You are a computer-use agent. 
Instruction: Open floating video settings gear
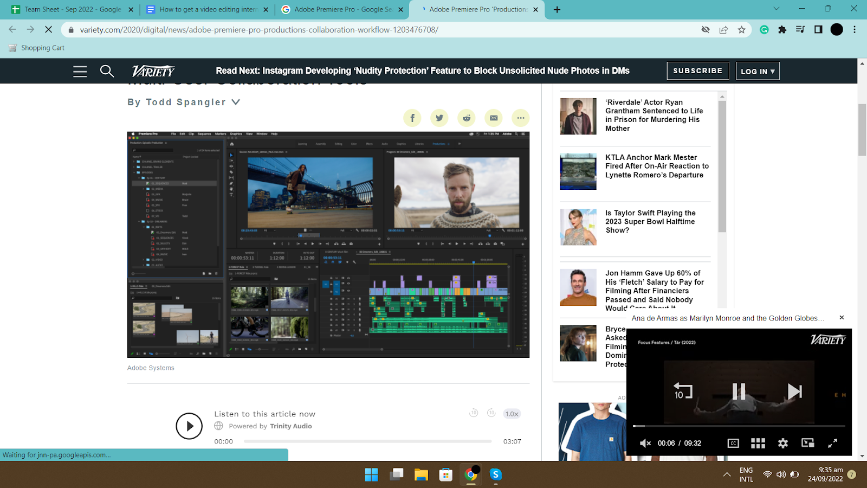(783, 443)
